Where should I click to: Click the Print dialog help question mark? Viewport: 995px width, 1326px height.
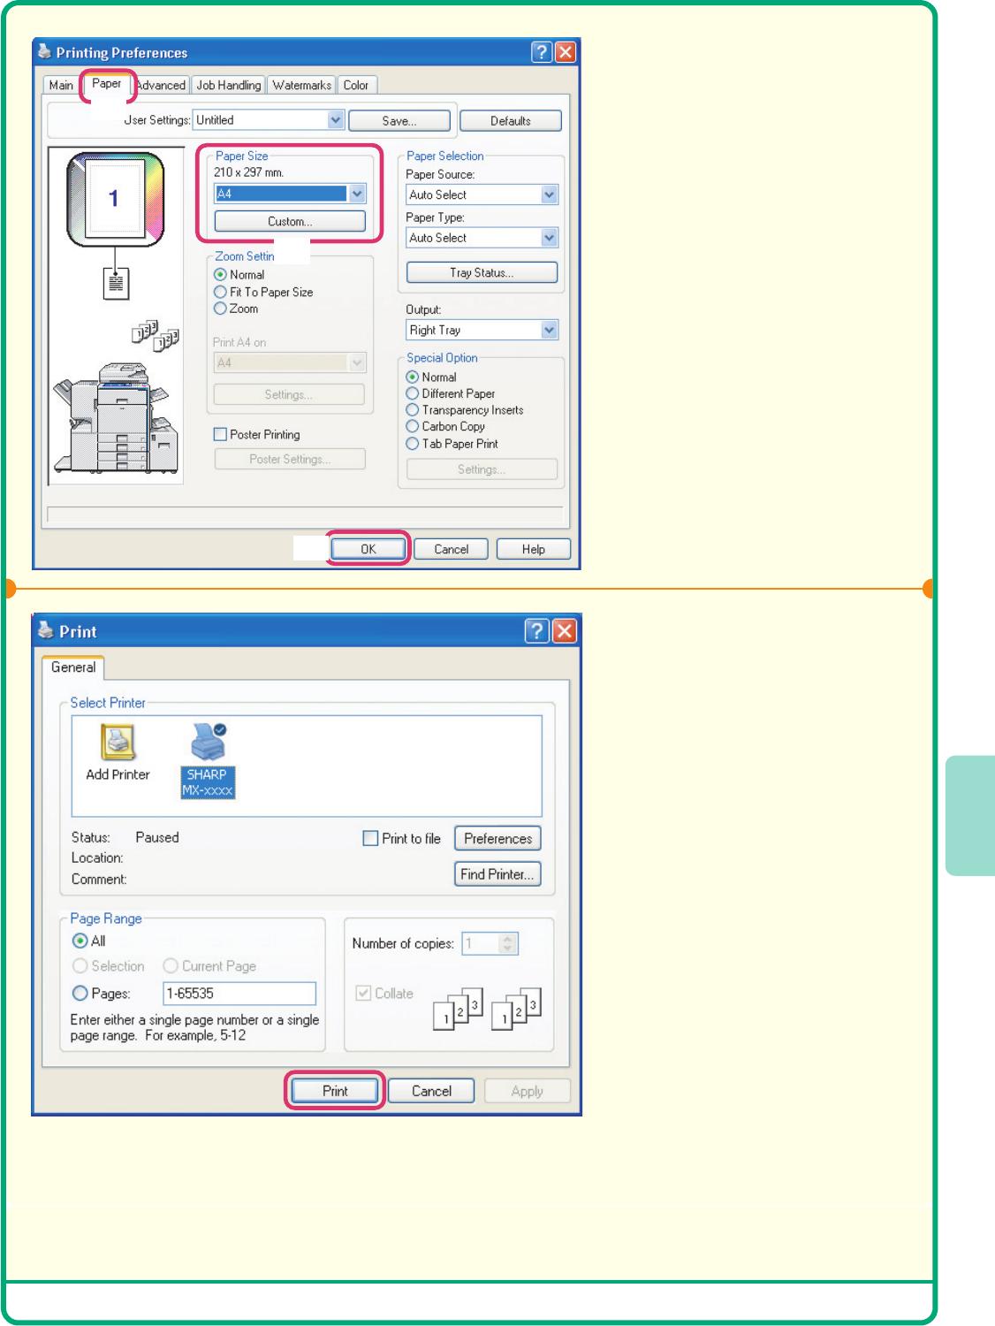[x=536, y=630]
